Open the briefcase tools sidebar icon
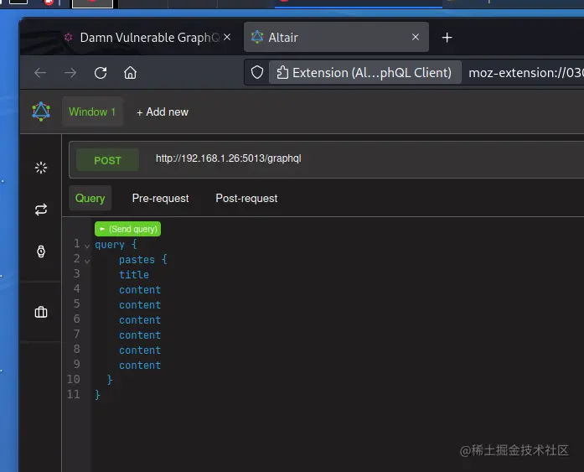 point(41,312)
